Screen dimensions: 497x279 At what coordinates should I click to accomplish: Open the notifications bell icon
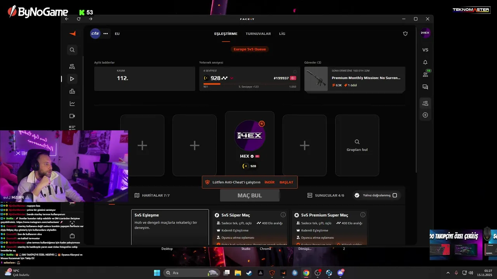425,62
